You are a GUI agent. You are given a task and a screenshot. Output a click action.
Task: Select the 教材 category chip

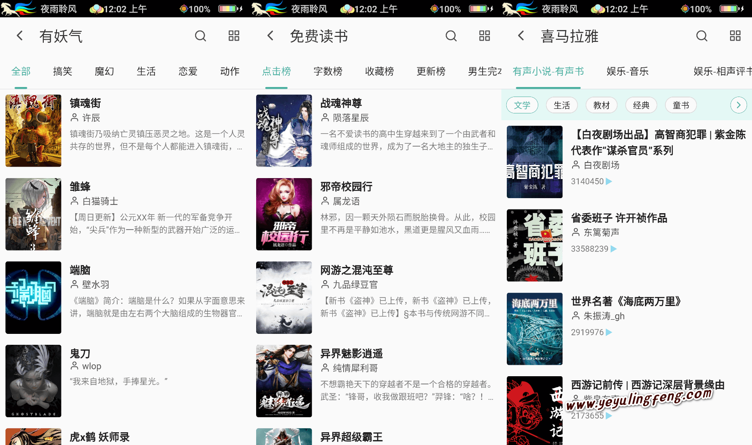(602, 105)
